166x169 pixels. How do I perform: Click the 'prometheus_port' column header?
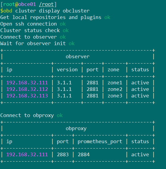click(x=100, y=142)
